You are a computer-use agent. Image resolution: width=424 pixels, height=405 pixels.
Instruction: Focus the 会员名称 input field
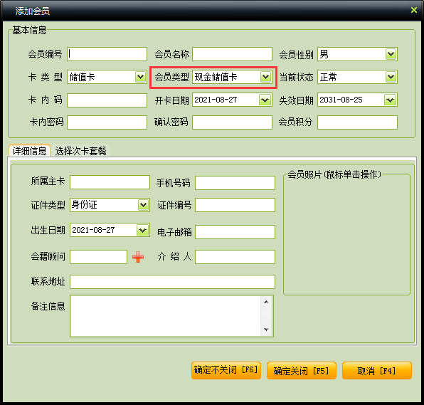(x=233, y=54)
